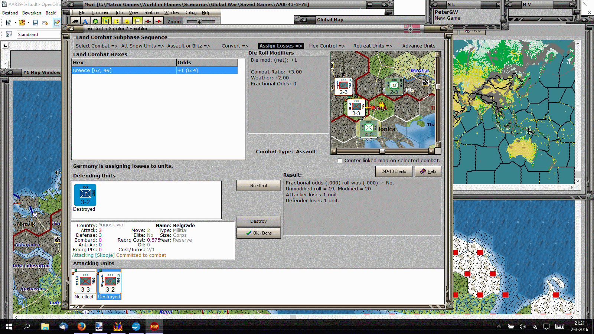The image size is (594, 334).
Task: Click the blue letter A toolbar icon
Action: point(85,21)
